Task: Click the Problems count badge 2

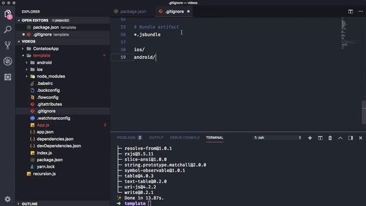Action: coord(140,137)
